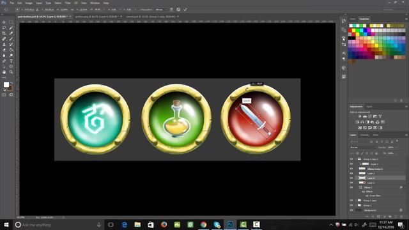409x230 pixels.
Task: Hide the Ellipse 1 layer
Action: pos(351,187)
